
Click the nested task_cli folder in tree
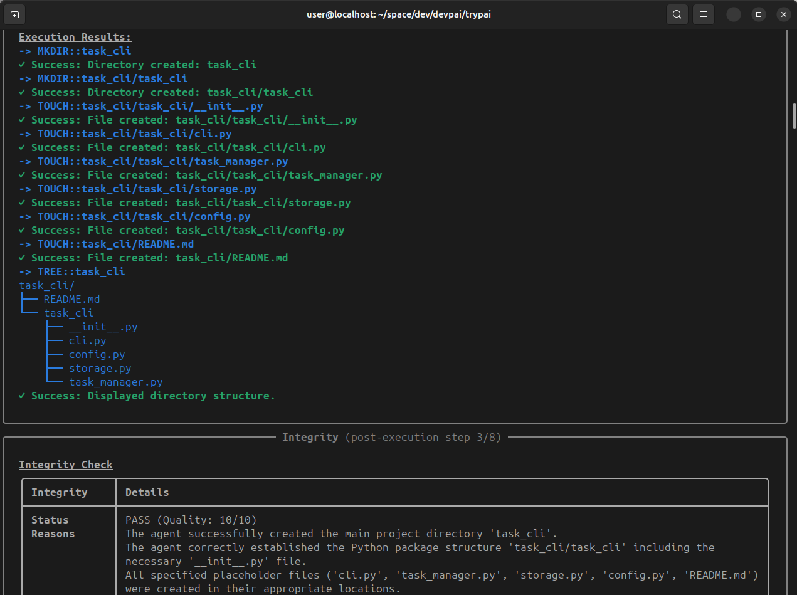tap(68, 313)
